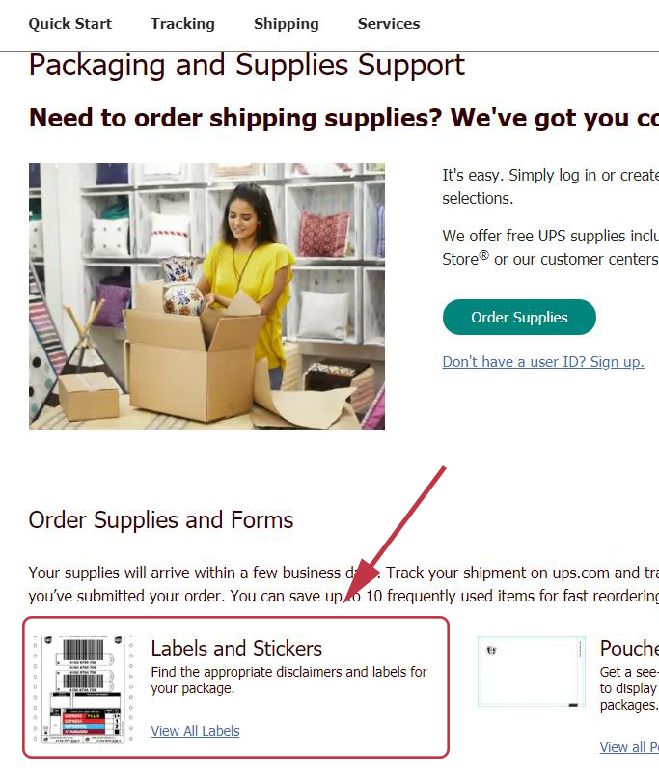Follow the Don't have a user ID sign up link
Image resolution: width=659 pixels, height=783 pixels.
[x=543, y=361]
